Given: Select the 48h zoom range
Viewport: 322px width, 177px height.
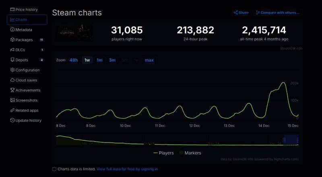Looking at the screenshot, I should [x=74, y=60].
